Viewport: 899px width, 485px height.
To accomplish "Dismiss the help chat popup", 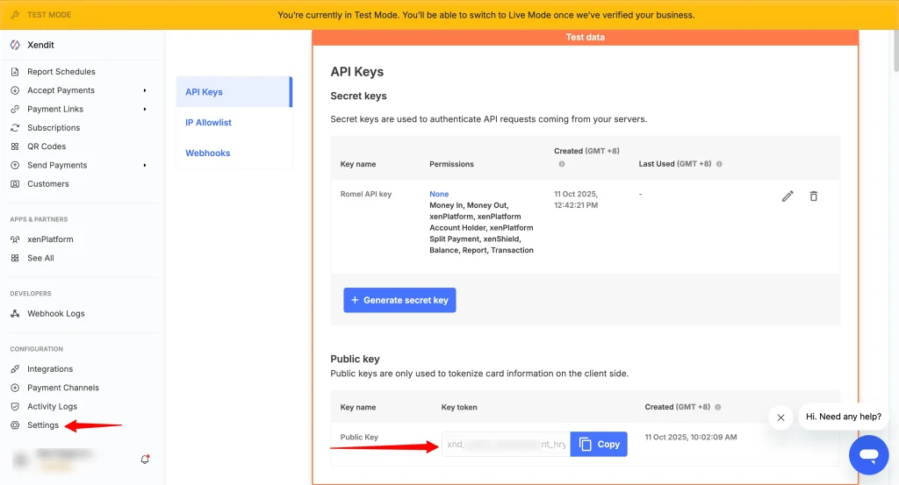I will tap(780, 417).
